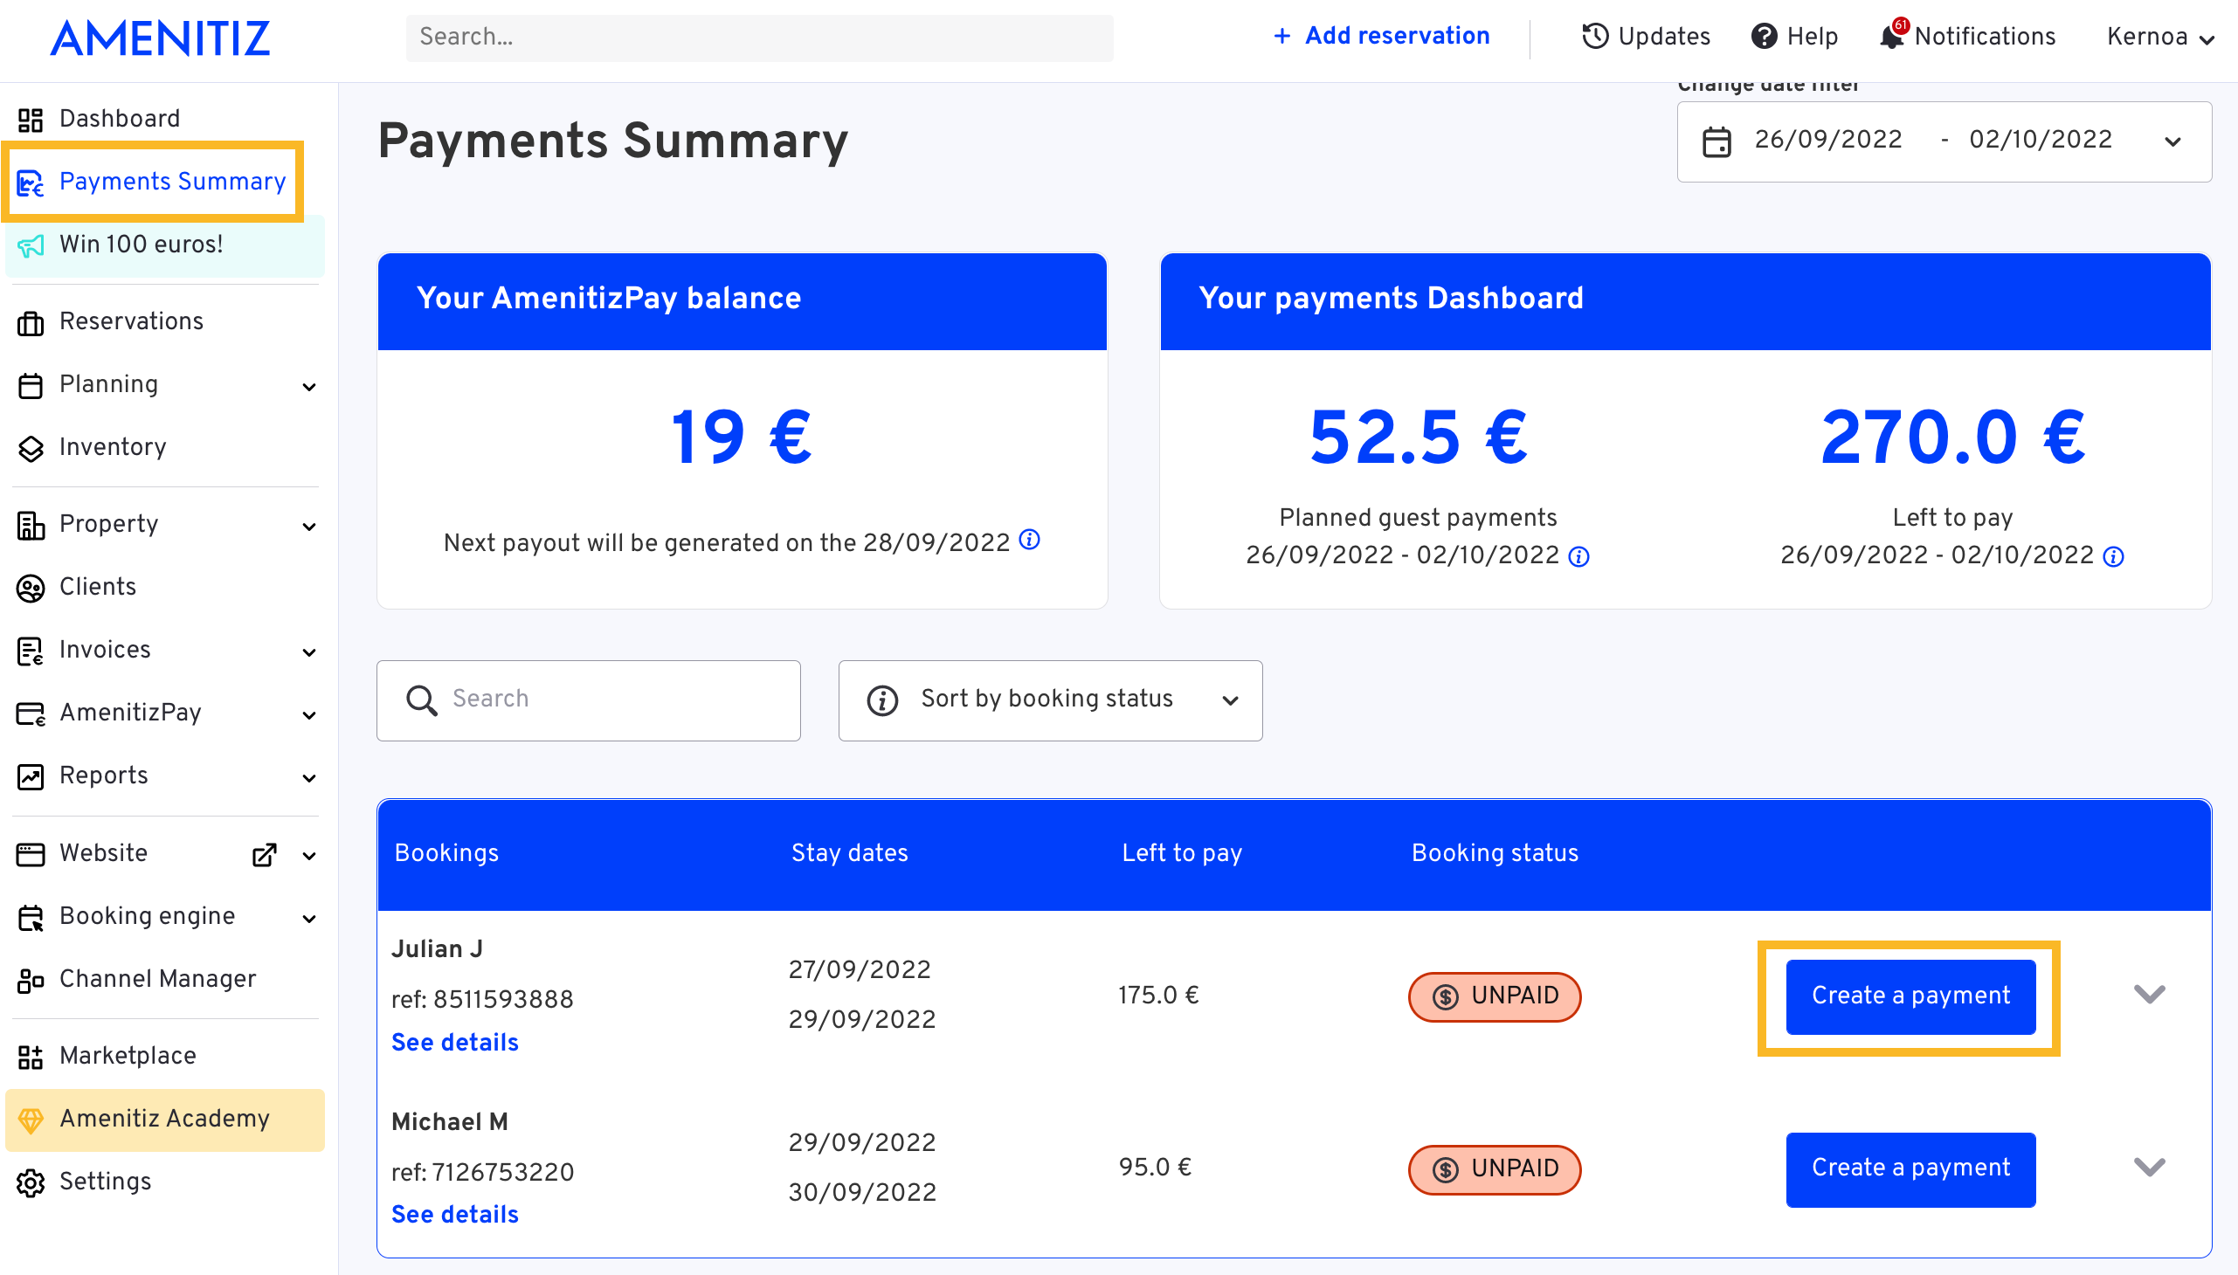Click the Reservations suitcase icon
The height and width of the screenshot is (1275, 2238).
coord(31,323)
